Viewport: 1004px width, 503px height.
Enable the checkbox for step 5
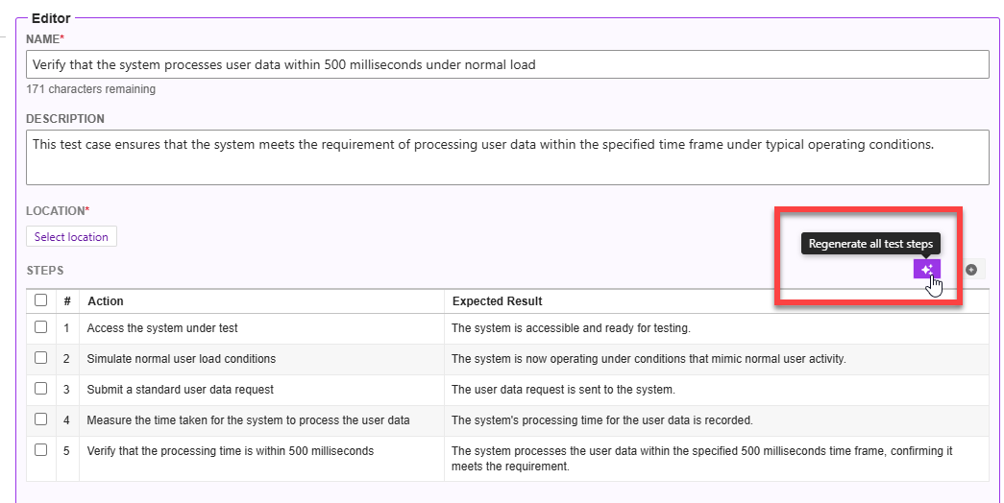(x=41, y=450)
